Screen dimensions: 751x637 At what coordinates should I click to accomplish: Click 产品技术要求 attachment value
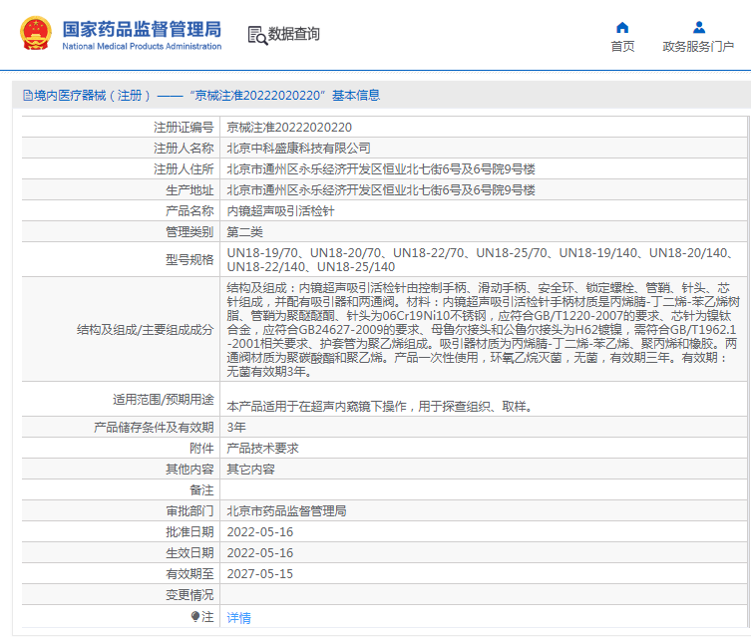[262, 448]
